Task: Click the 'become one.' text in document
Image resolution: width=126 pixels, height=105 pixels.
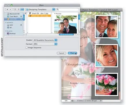Action: coord(78,83)
